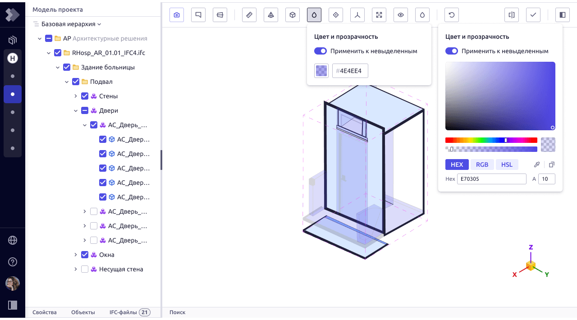The image size is (577, 320).
Task: Click the globe language icon
Action: click(x=13, y=240)
